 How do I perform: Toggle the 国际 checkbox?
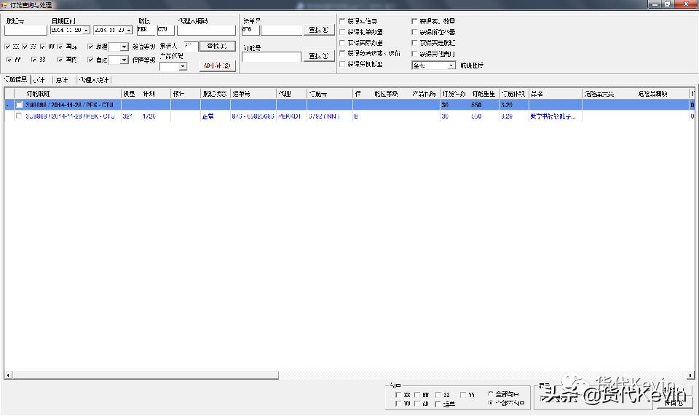[x=60, y=47]
